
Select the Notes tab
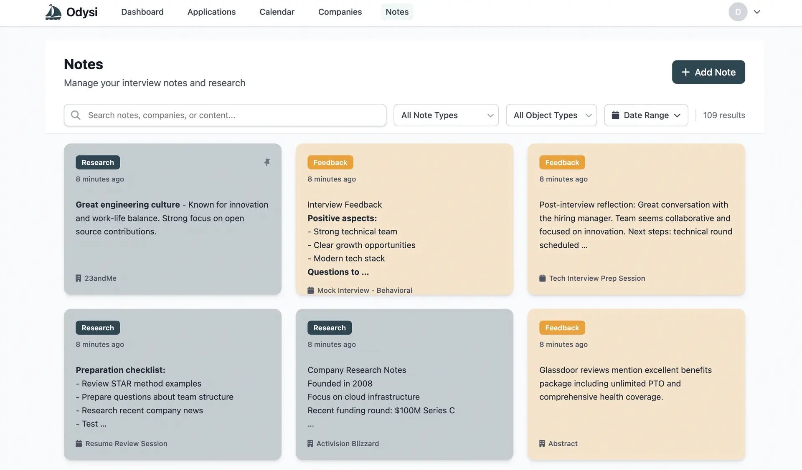(397, 12)
